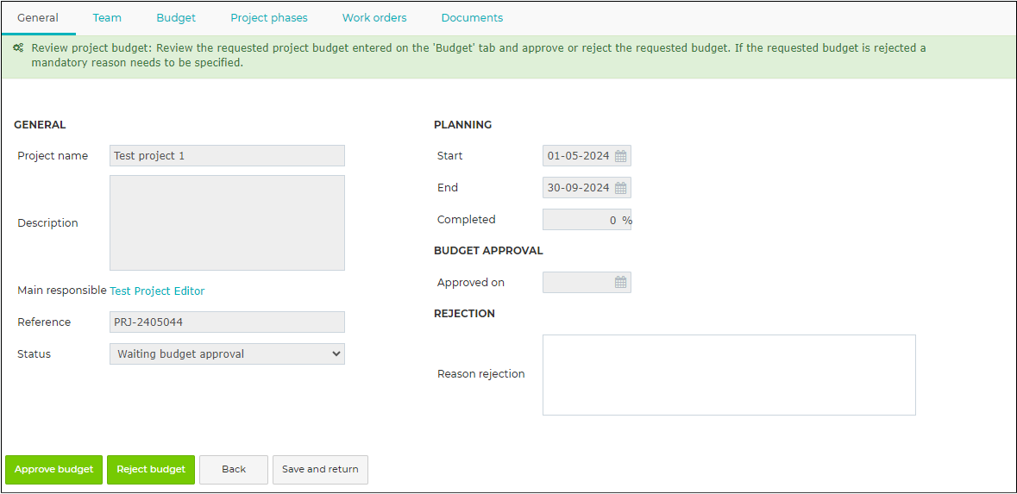The width and height of the screenshot is (1017, 494).
Task: Click the GENERAL section heading
Action: coord(40,125)
